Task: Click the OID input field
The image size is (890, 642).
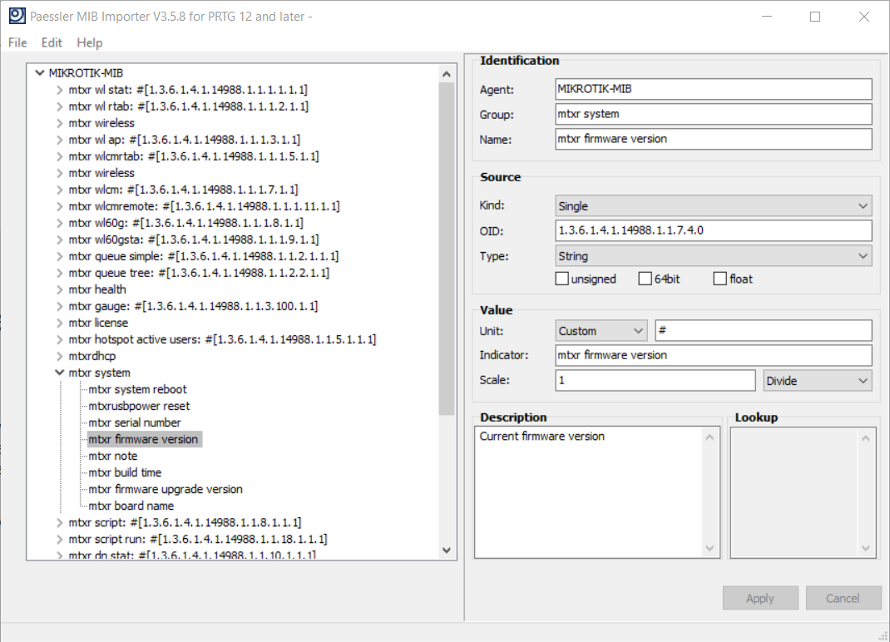Action: coord(713,230)
